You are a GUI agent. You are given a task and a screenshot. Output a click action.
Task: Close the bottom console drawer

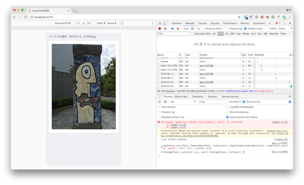(x=290, y=97)
